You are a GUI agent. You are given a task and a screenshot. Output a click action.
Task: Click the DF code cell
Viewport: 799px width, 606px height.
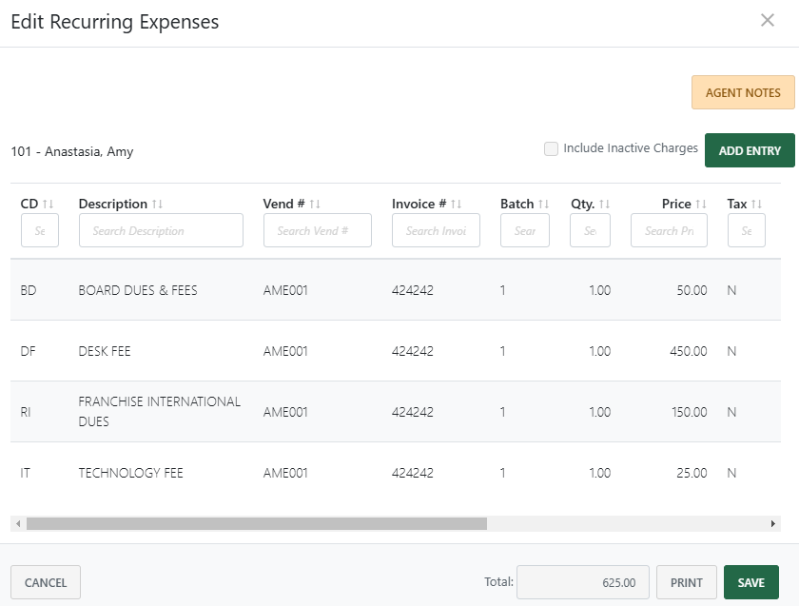[x=28, y=351]
